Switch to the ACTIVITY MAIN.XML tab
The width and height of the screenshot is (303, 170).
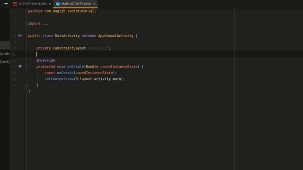33,4
